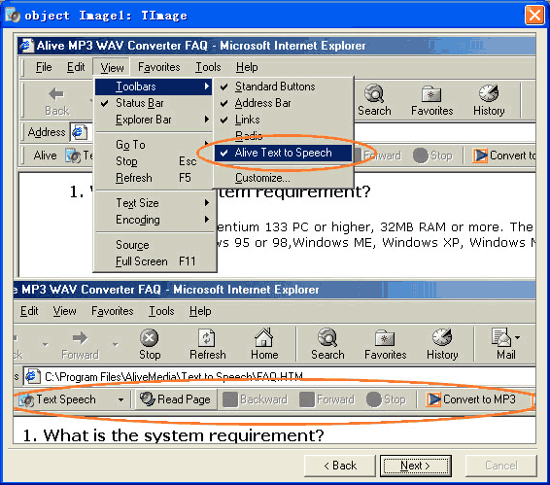Screen dimensions: 550x485
Task: Click round Stop button in lower speech toolbar
Action: (386, 399)
